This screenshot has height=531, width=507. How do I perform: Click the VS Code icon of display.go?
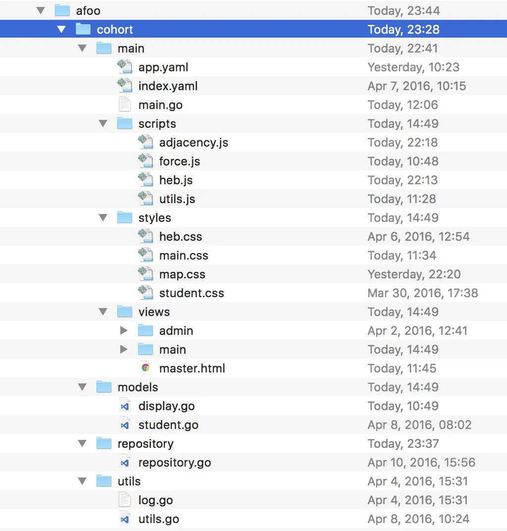point(125,406)
